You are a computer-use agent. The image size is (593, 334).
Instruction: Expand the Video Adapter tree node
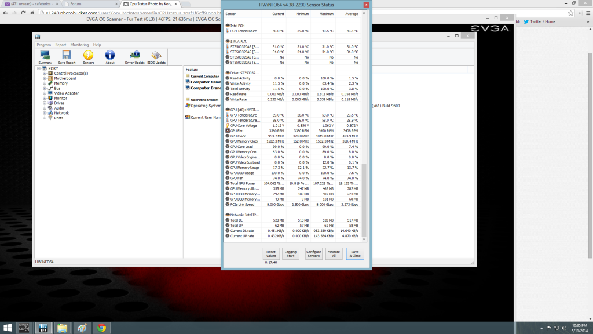pyautogui.click(x=45, y=93)
